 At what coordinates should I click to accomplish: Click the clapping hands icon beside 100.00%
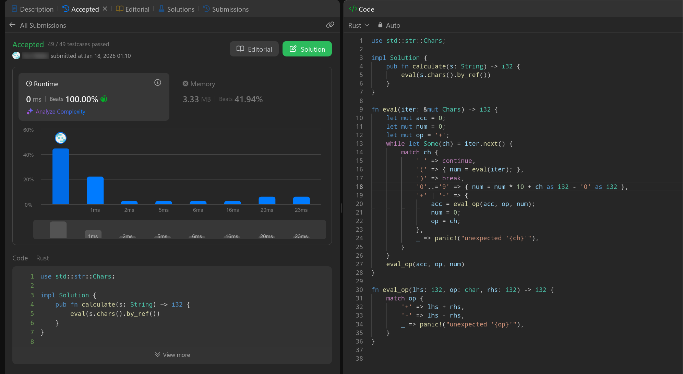104,99
